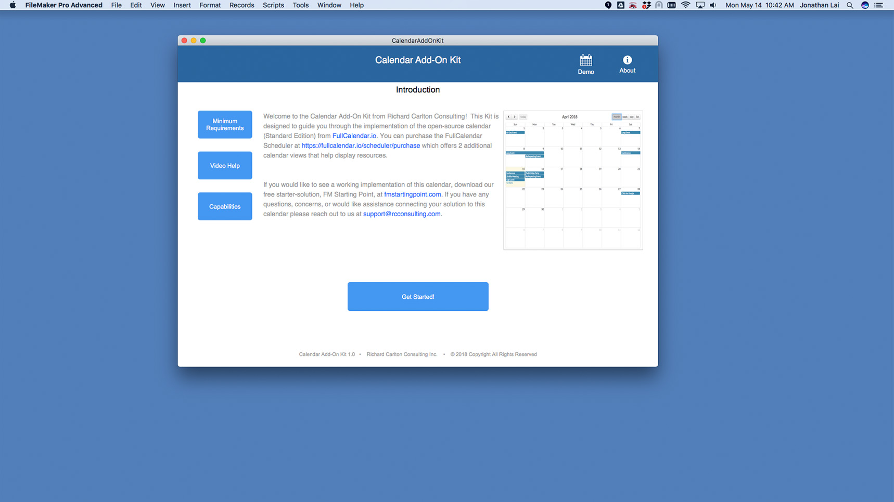The image size is (894, 502).
Task: Open Spotlight search magnifier
Action: pyautogui.click(x=850, y=5)
